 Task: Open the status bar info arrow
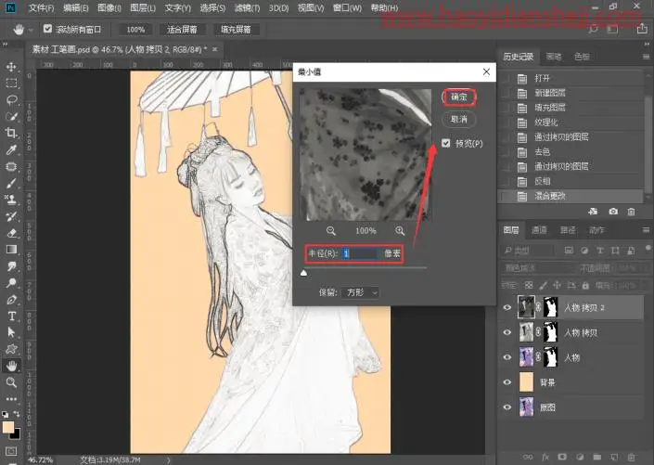pyautogui.click(x=169, y=460)
